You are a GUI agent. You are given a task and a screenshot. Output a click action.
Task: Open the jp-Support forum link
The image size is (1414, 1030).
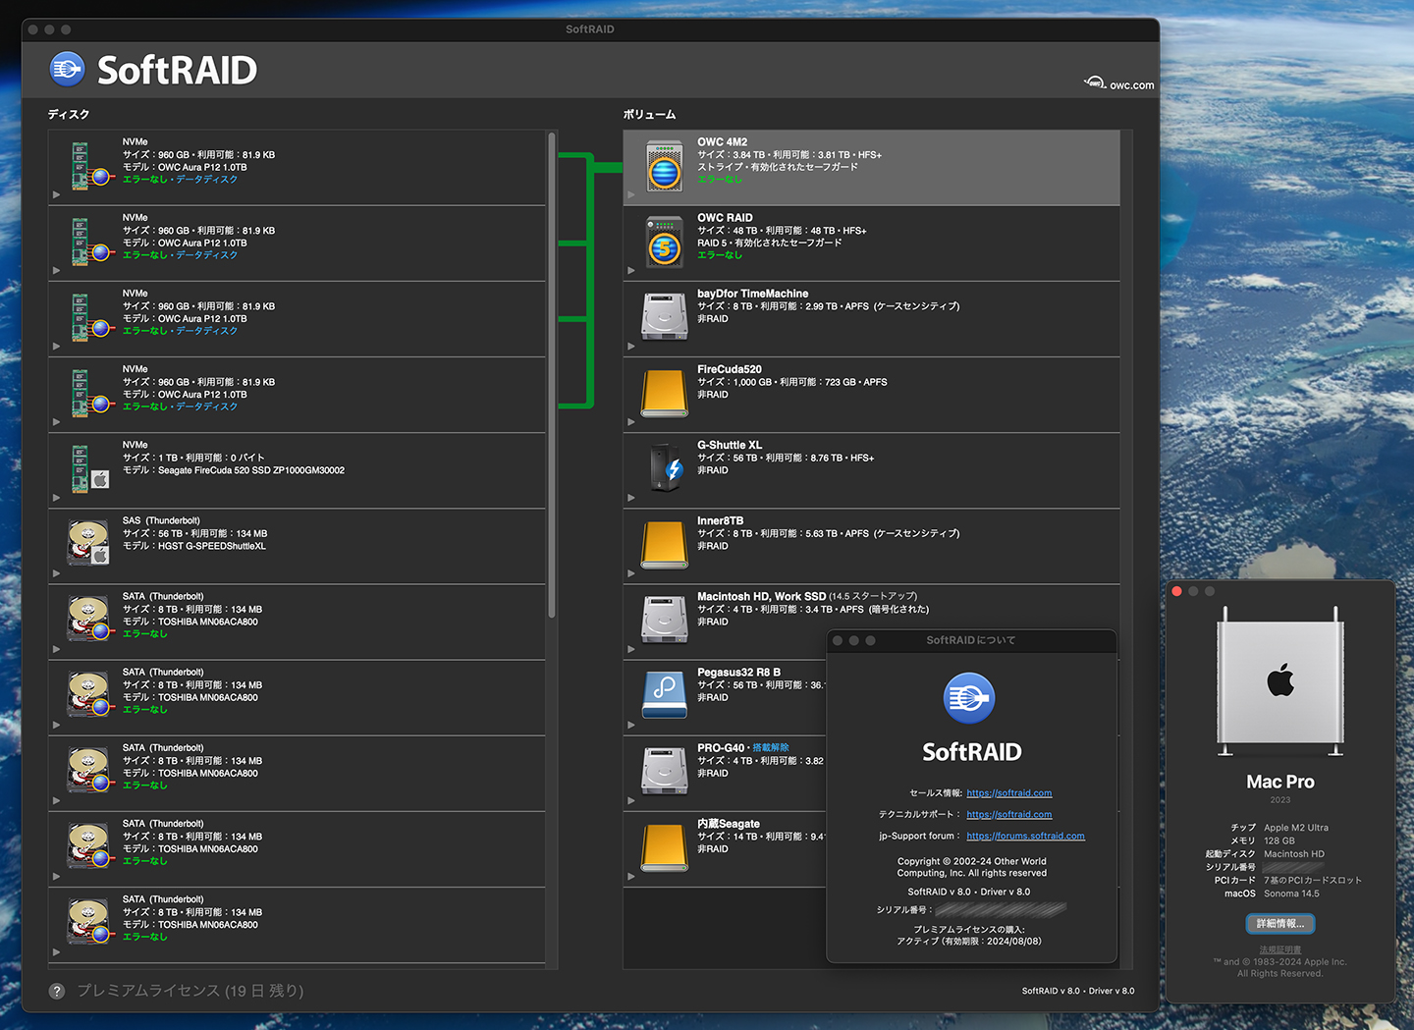tap(1025, 836)
